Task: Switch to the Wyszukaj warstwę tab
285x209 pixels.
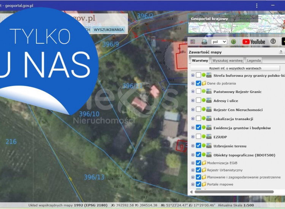Action: (227, 60)
